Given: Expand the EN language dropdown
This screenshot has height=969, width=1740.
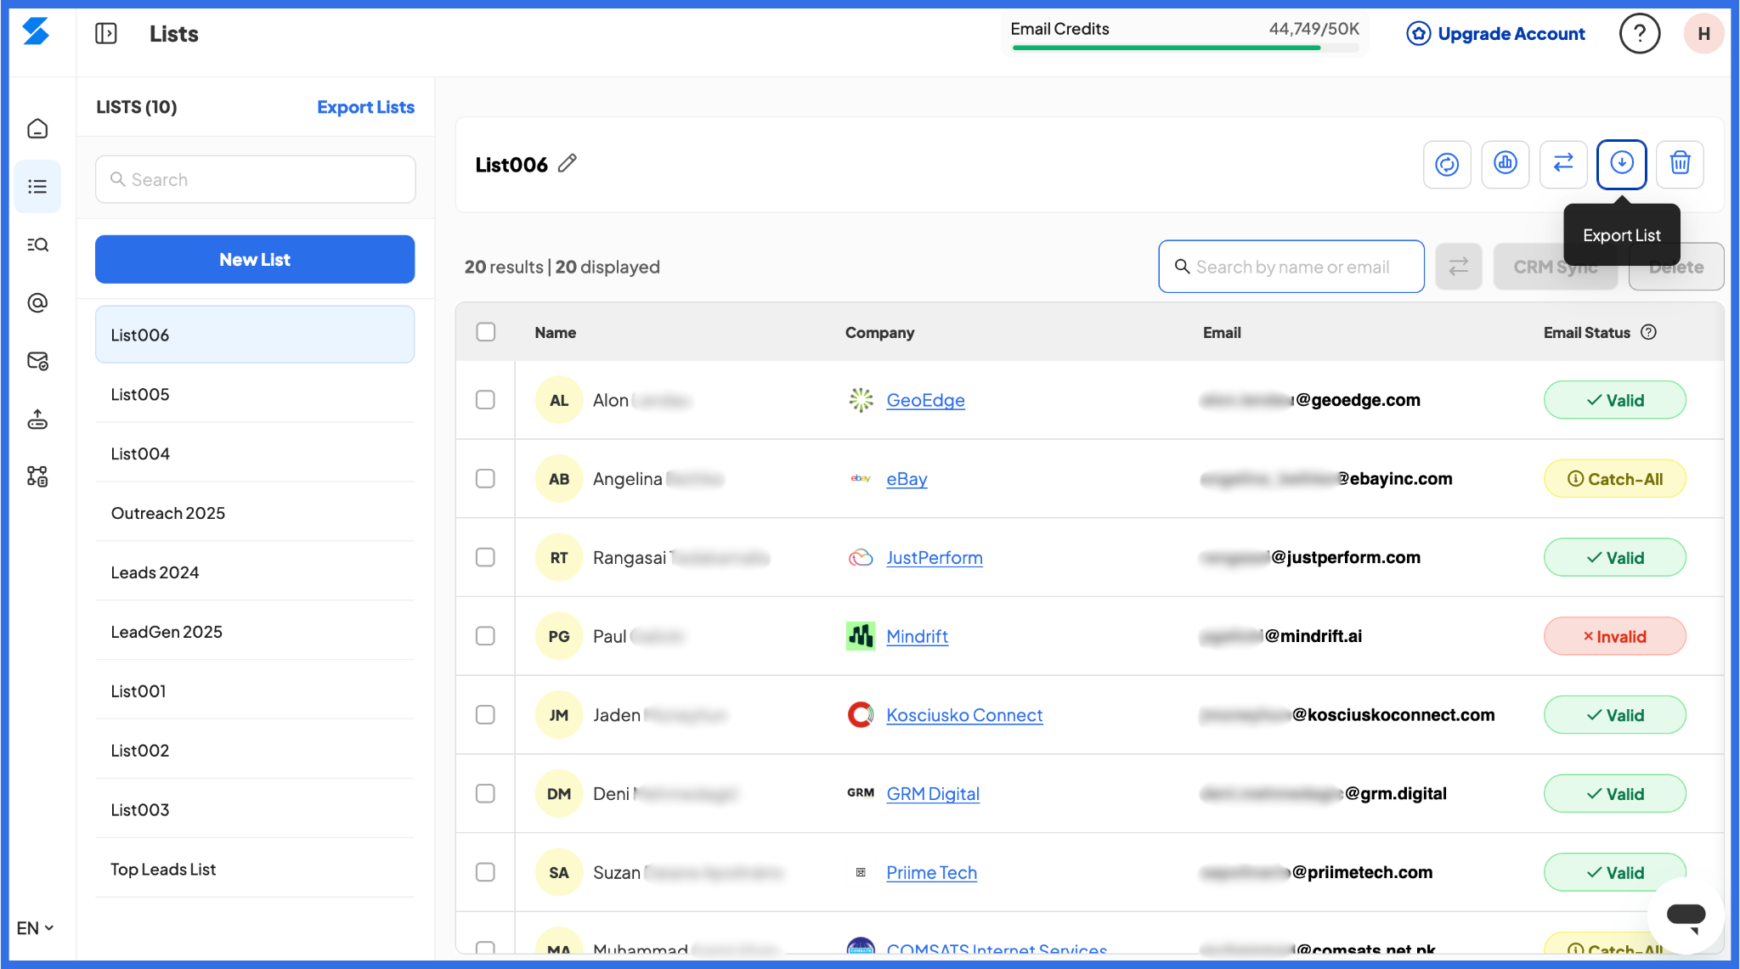Looking at the screenshot, I should click(36, 928).
